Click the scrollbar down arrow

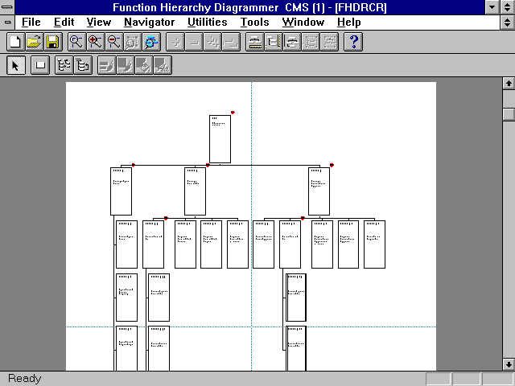[x=508, y=364]
